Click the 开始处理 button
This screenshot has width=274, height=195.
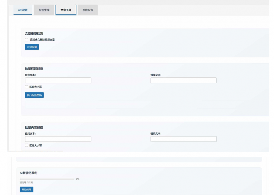[27, 189]
